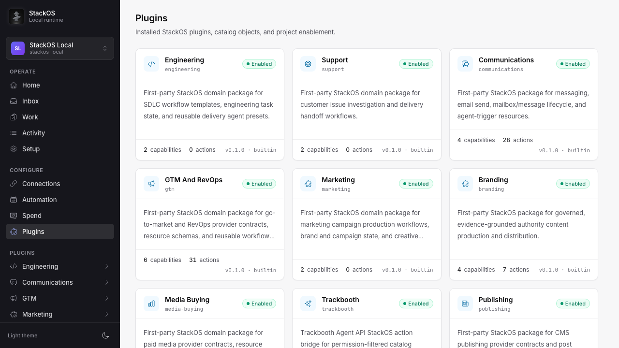619x348 pixels.
Task: Open the GTM And RevOps card title
Action: point(193,180)
